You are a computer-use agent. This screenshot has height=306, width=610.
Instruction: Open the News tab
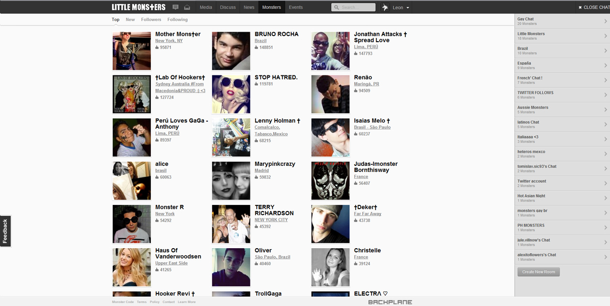click(249, 7)
